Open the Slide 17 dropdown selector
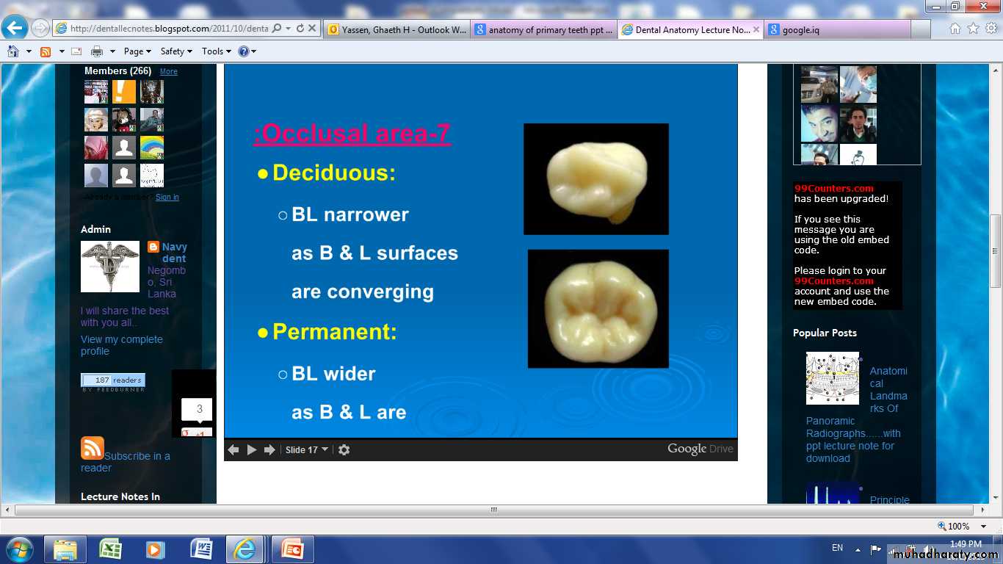Image resolution: width=1003 pixels, height=564 pixels. (307, 449)
